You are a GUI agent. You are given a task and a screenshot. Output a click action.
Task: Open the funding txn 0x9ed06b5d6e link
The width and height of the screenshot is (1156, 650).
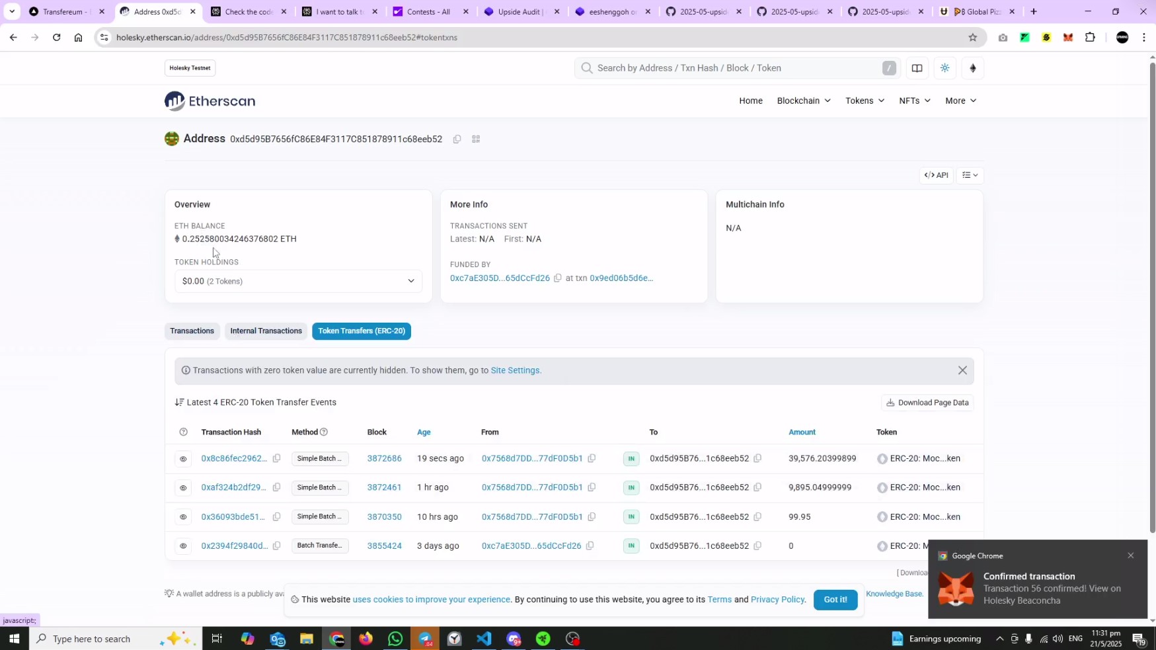[x=621, y=278]
